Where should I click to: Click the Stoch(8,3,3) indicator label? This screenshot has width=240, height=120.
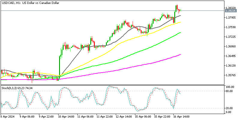tap(16, 88)
